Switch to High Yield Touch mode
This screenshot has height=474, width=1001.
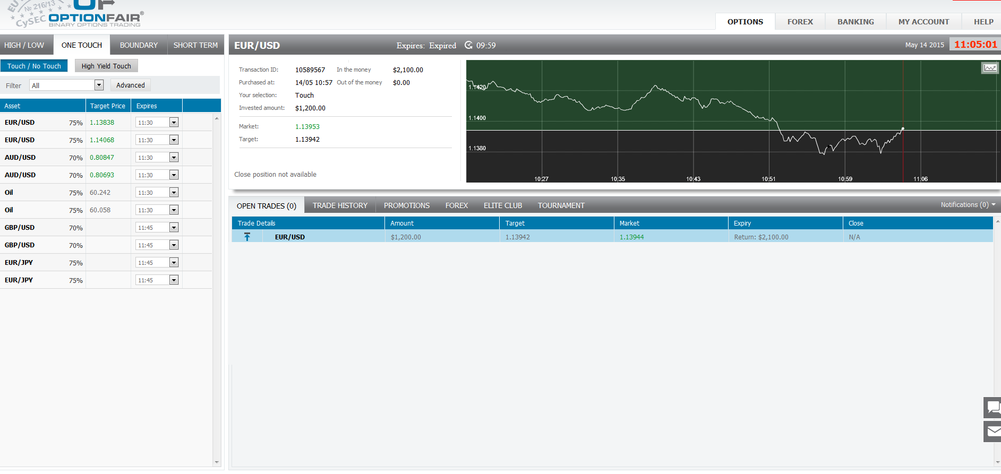coord(106,66)
